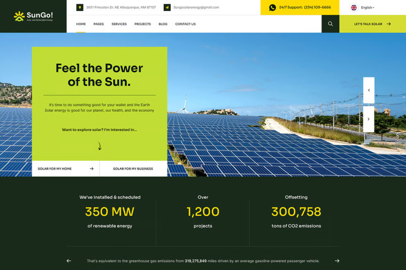Open the search magnifier icon

(x=330, y=24)
